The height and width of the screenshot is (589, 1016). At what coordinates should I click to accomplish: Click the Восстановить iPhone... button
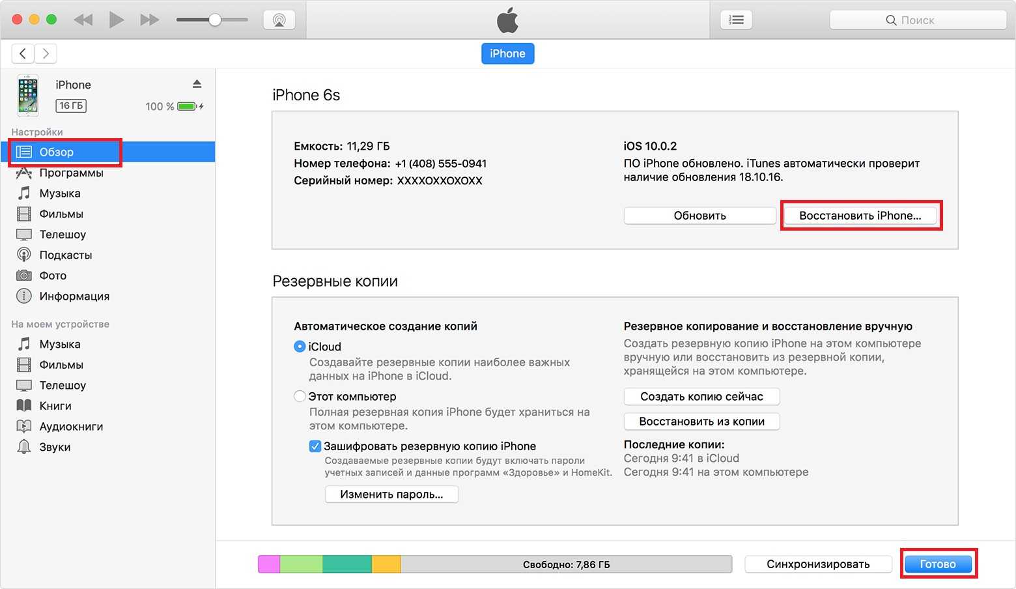pyautogui.click(x=860, y=216)
